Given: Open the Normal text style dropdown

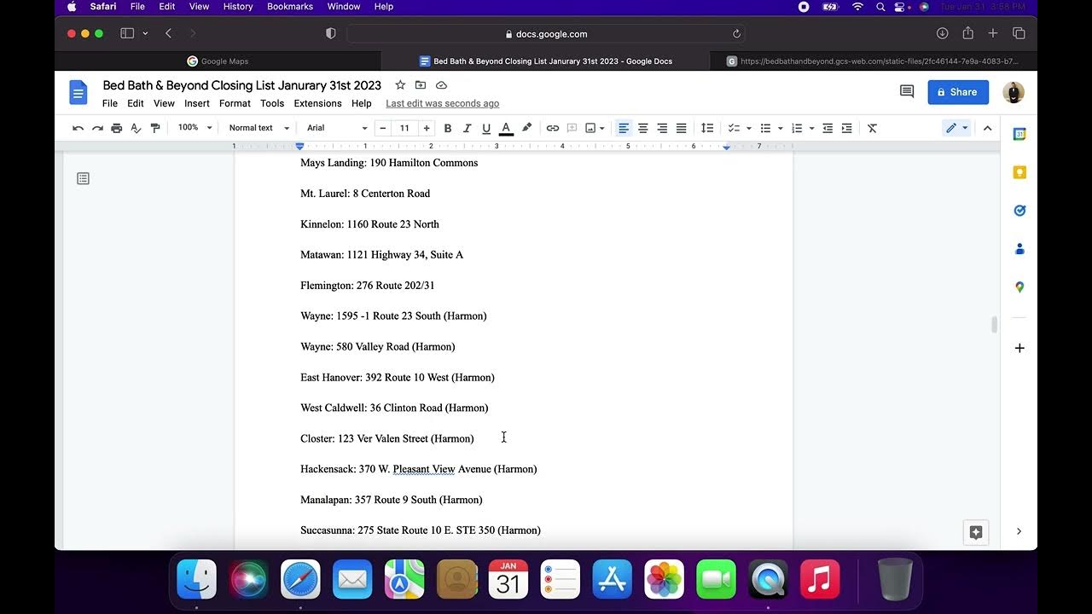Looking at the screenshot, I should tap(259, 128).
